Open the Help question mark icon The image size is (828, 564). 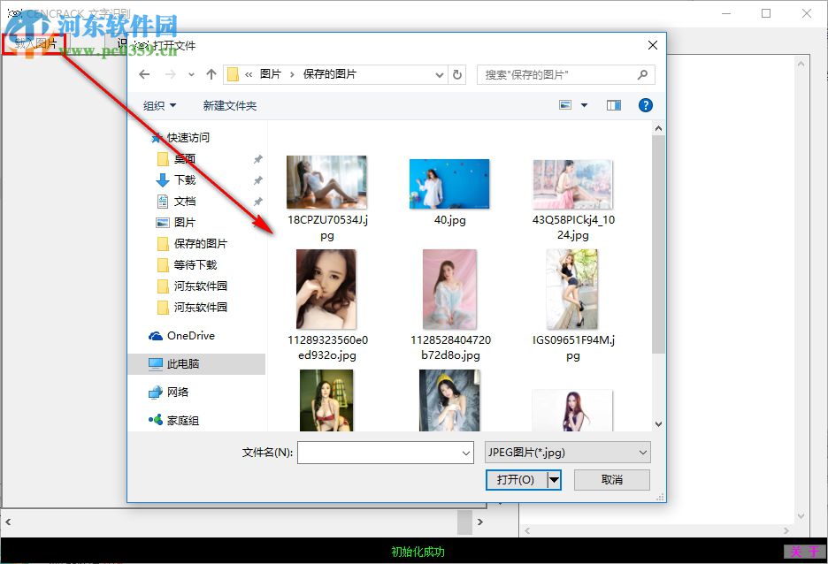[x=645, y=105]
